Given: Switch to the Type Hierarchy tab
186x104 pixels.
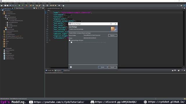Looking at the screenshot, I should (x=19, y=8).
